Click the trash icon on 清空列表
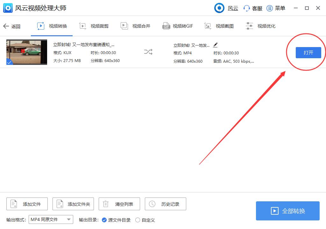Screen dimensions: 326x229 pyautogui.click(x=106, y=204)
